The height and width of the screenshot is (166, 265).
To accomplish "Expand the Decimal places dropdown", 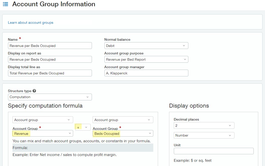I will pos(204,126).
